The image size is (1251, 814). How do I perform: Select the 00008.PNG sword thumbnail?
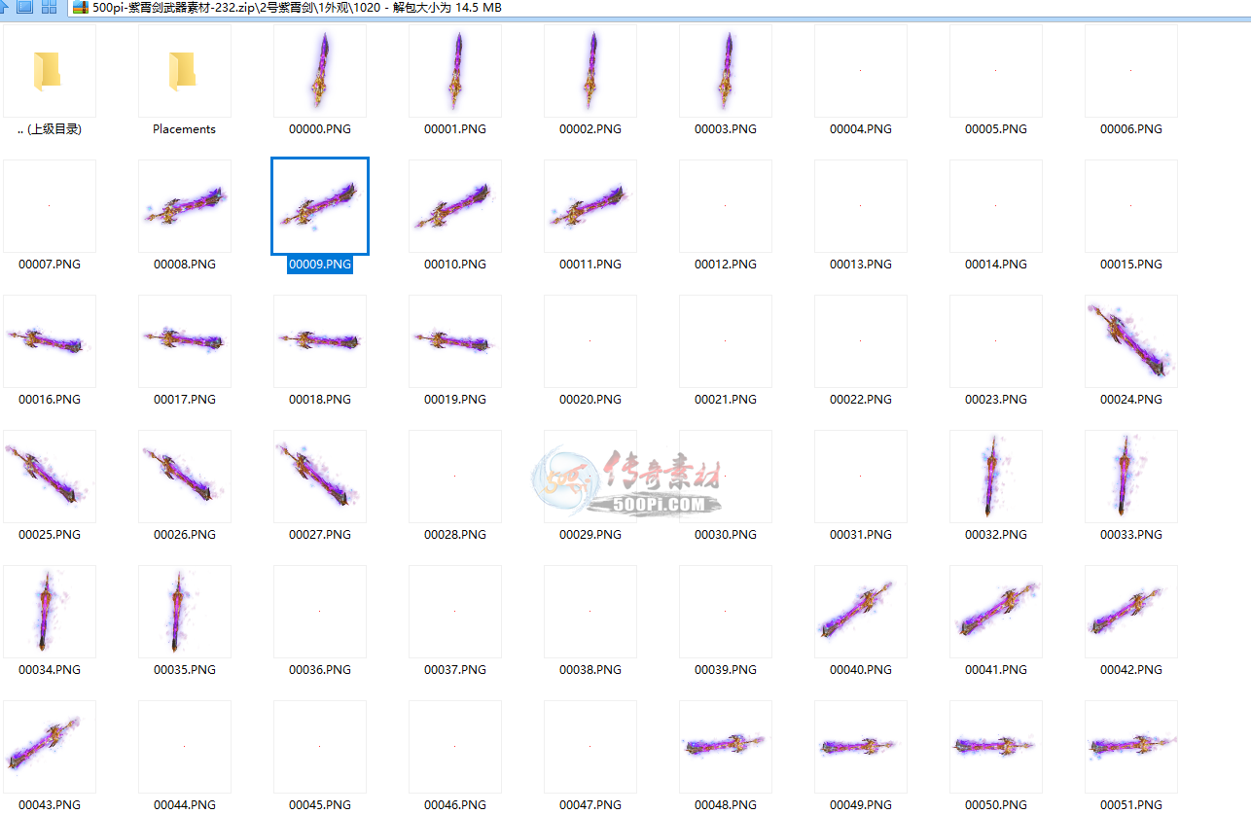click(x=185, y=206)
